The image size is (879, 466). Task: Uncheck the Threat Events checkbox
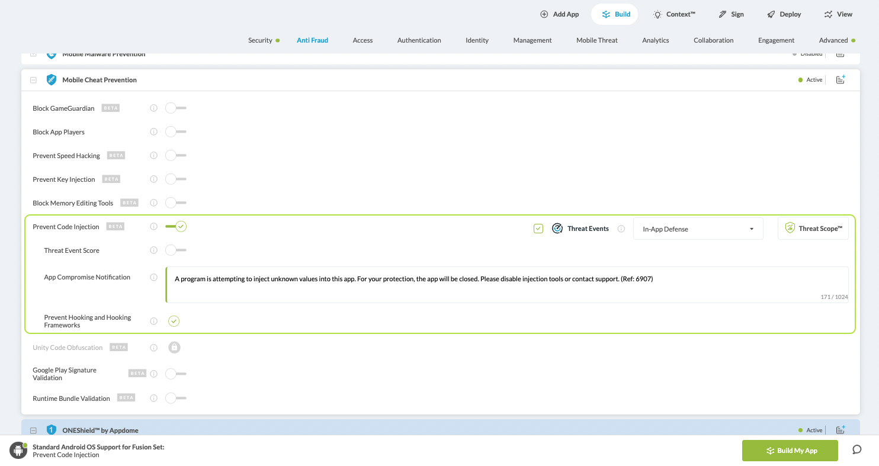(538, 229)
